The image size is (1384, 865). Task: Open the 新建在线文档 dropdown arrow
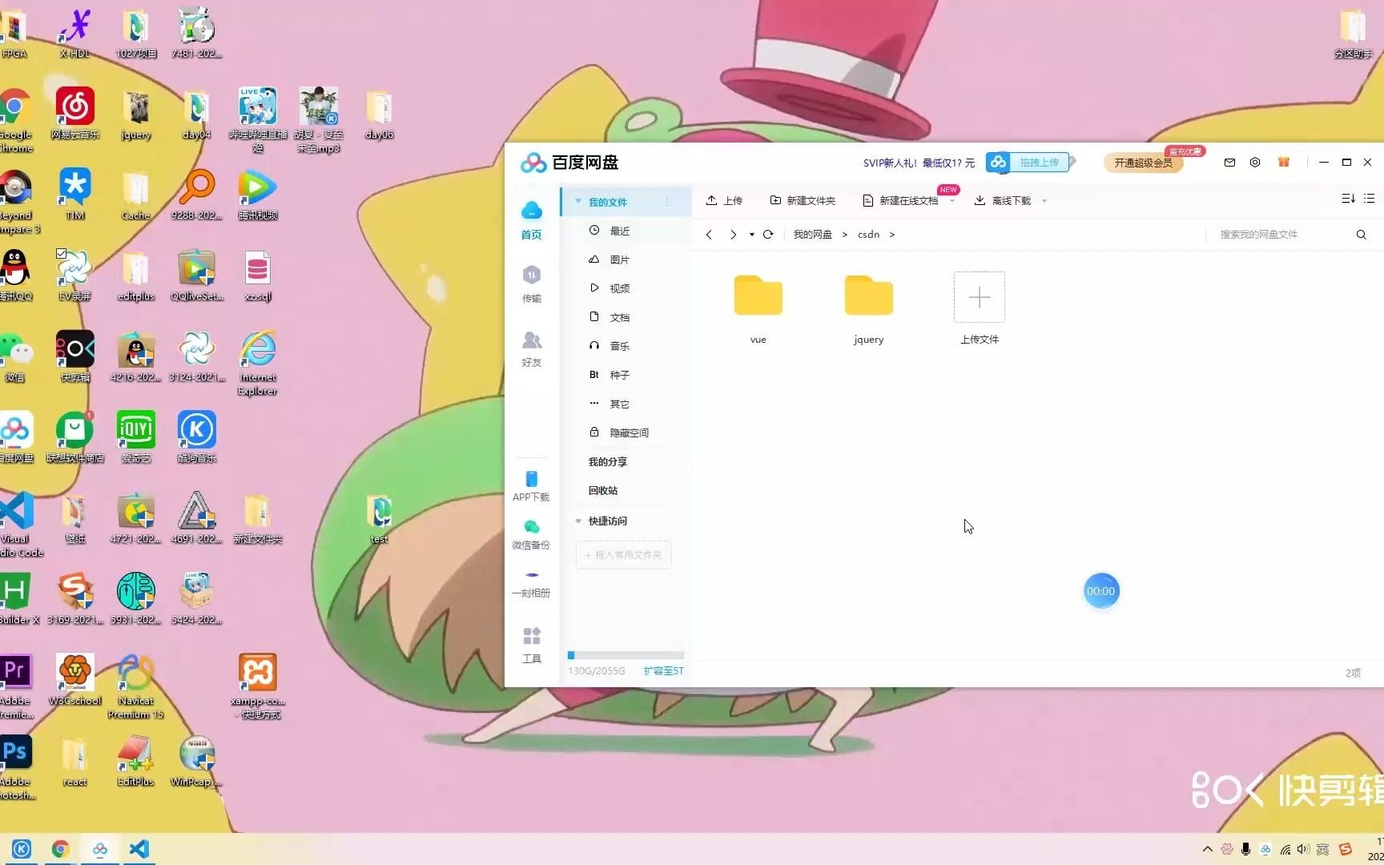tap(951, 201)
